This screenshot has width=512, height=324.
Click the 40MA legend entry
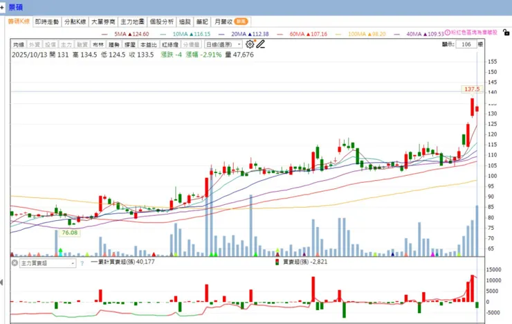click(x=419, y=34)
